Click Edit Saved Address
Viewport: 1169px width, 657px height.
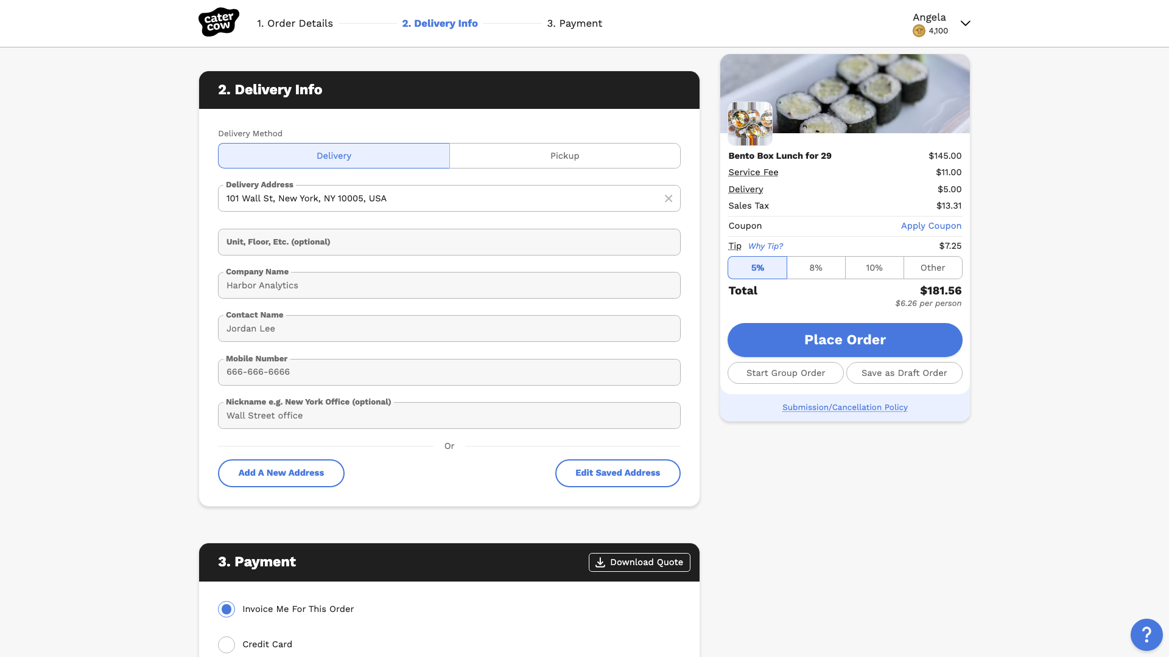click(x=617, y=473)
